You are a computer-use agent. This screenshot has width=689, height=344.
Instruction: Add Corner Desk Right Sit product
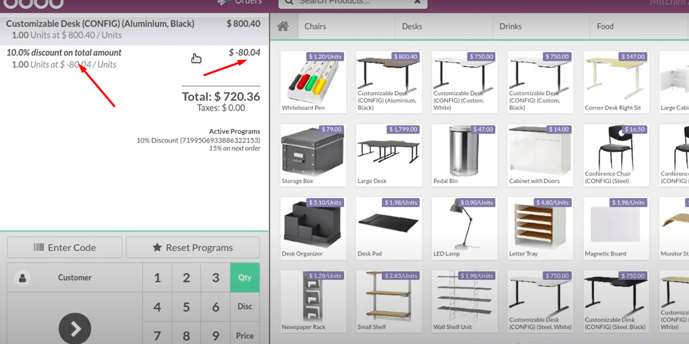pyautogui.click(x=616, y=82)
